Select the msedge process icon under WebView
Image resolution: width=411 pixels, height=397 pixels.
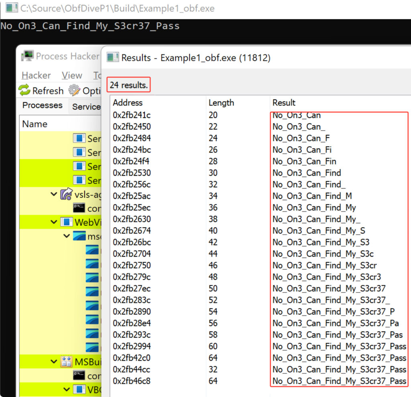(x=79, y=236)
